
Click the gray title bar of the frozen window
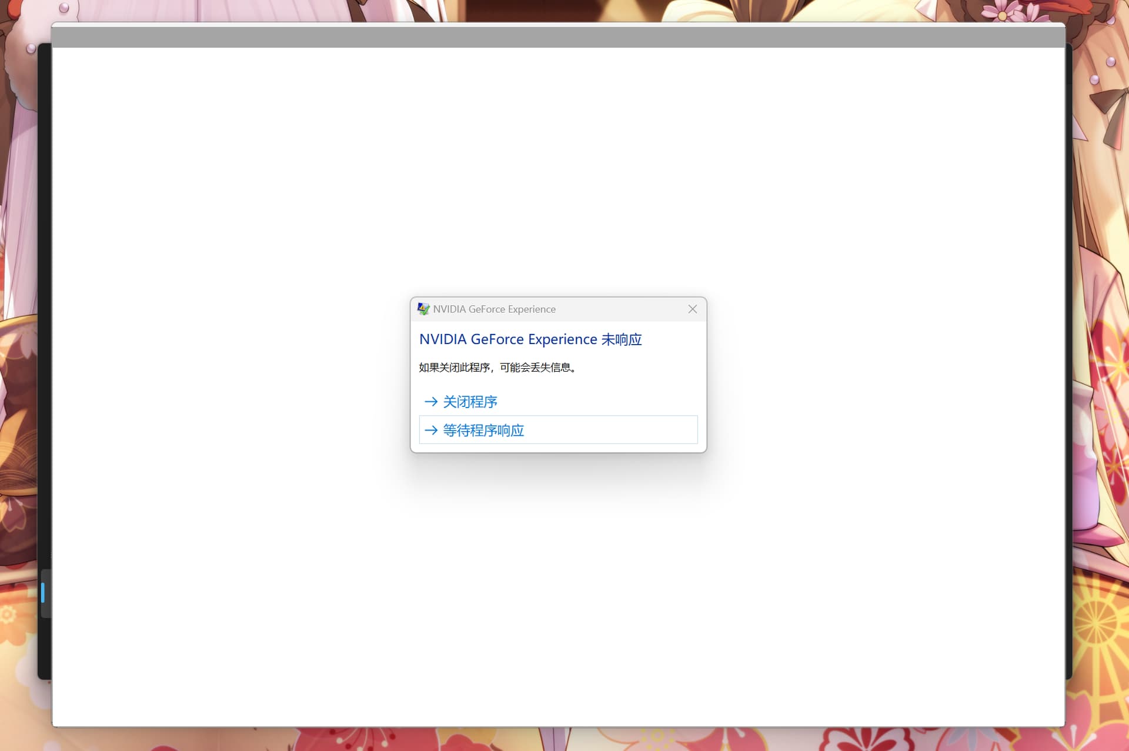pyautogui.click(x=558, y=36)
